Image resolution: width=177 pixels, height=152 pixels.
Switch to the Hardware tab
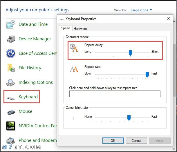pos(80,29)
